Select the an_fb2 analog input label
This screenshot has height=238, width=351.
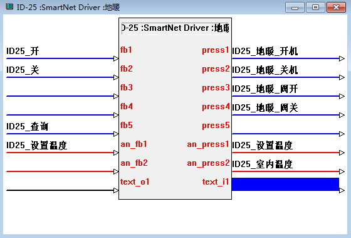pyautogui.click(x=134, y=163)
